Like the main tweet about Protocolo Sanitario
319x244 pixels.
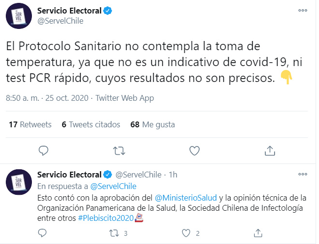coord(194,151)
